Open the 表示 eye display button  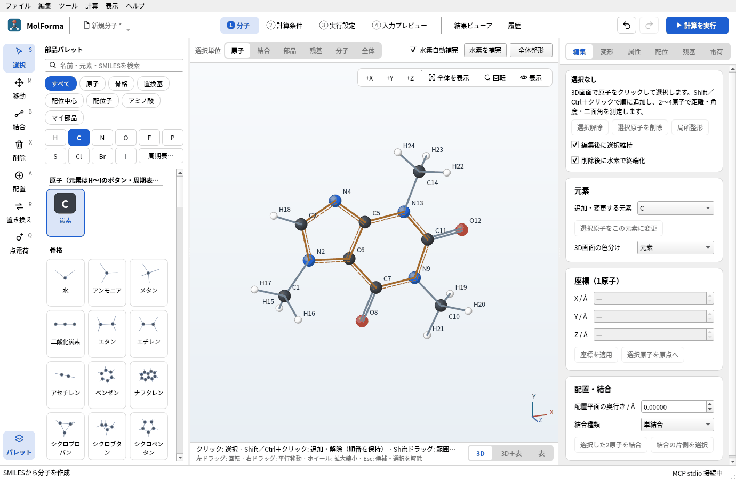point(531,78)
